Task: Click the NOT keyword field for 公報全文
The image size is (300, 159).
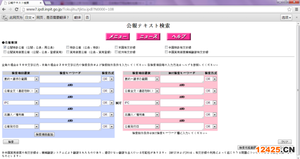Action: (x=182, y=91)
